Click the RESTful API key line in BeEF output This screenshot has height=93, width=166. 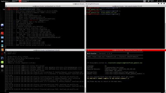point(33,37)
